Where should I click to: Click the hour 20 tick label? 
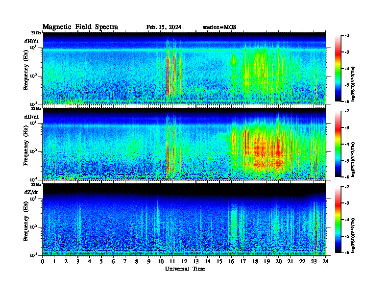tap(279, 261)
